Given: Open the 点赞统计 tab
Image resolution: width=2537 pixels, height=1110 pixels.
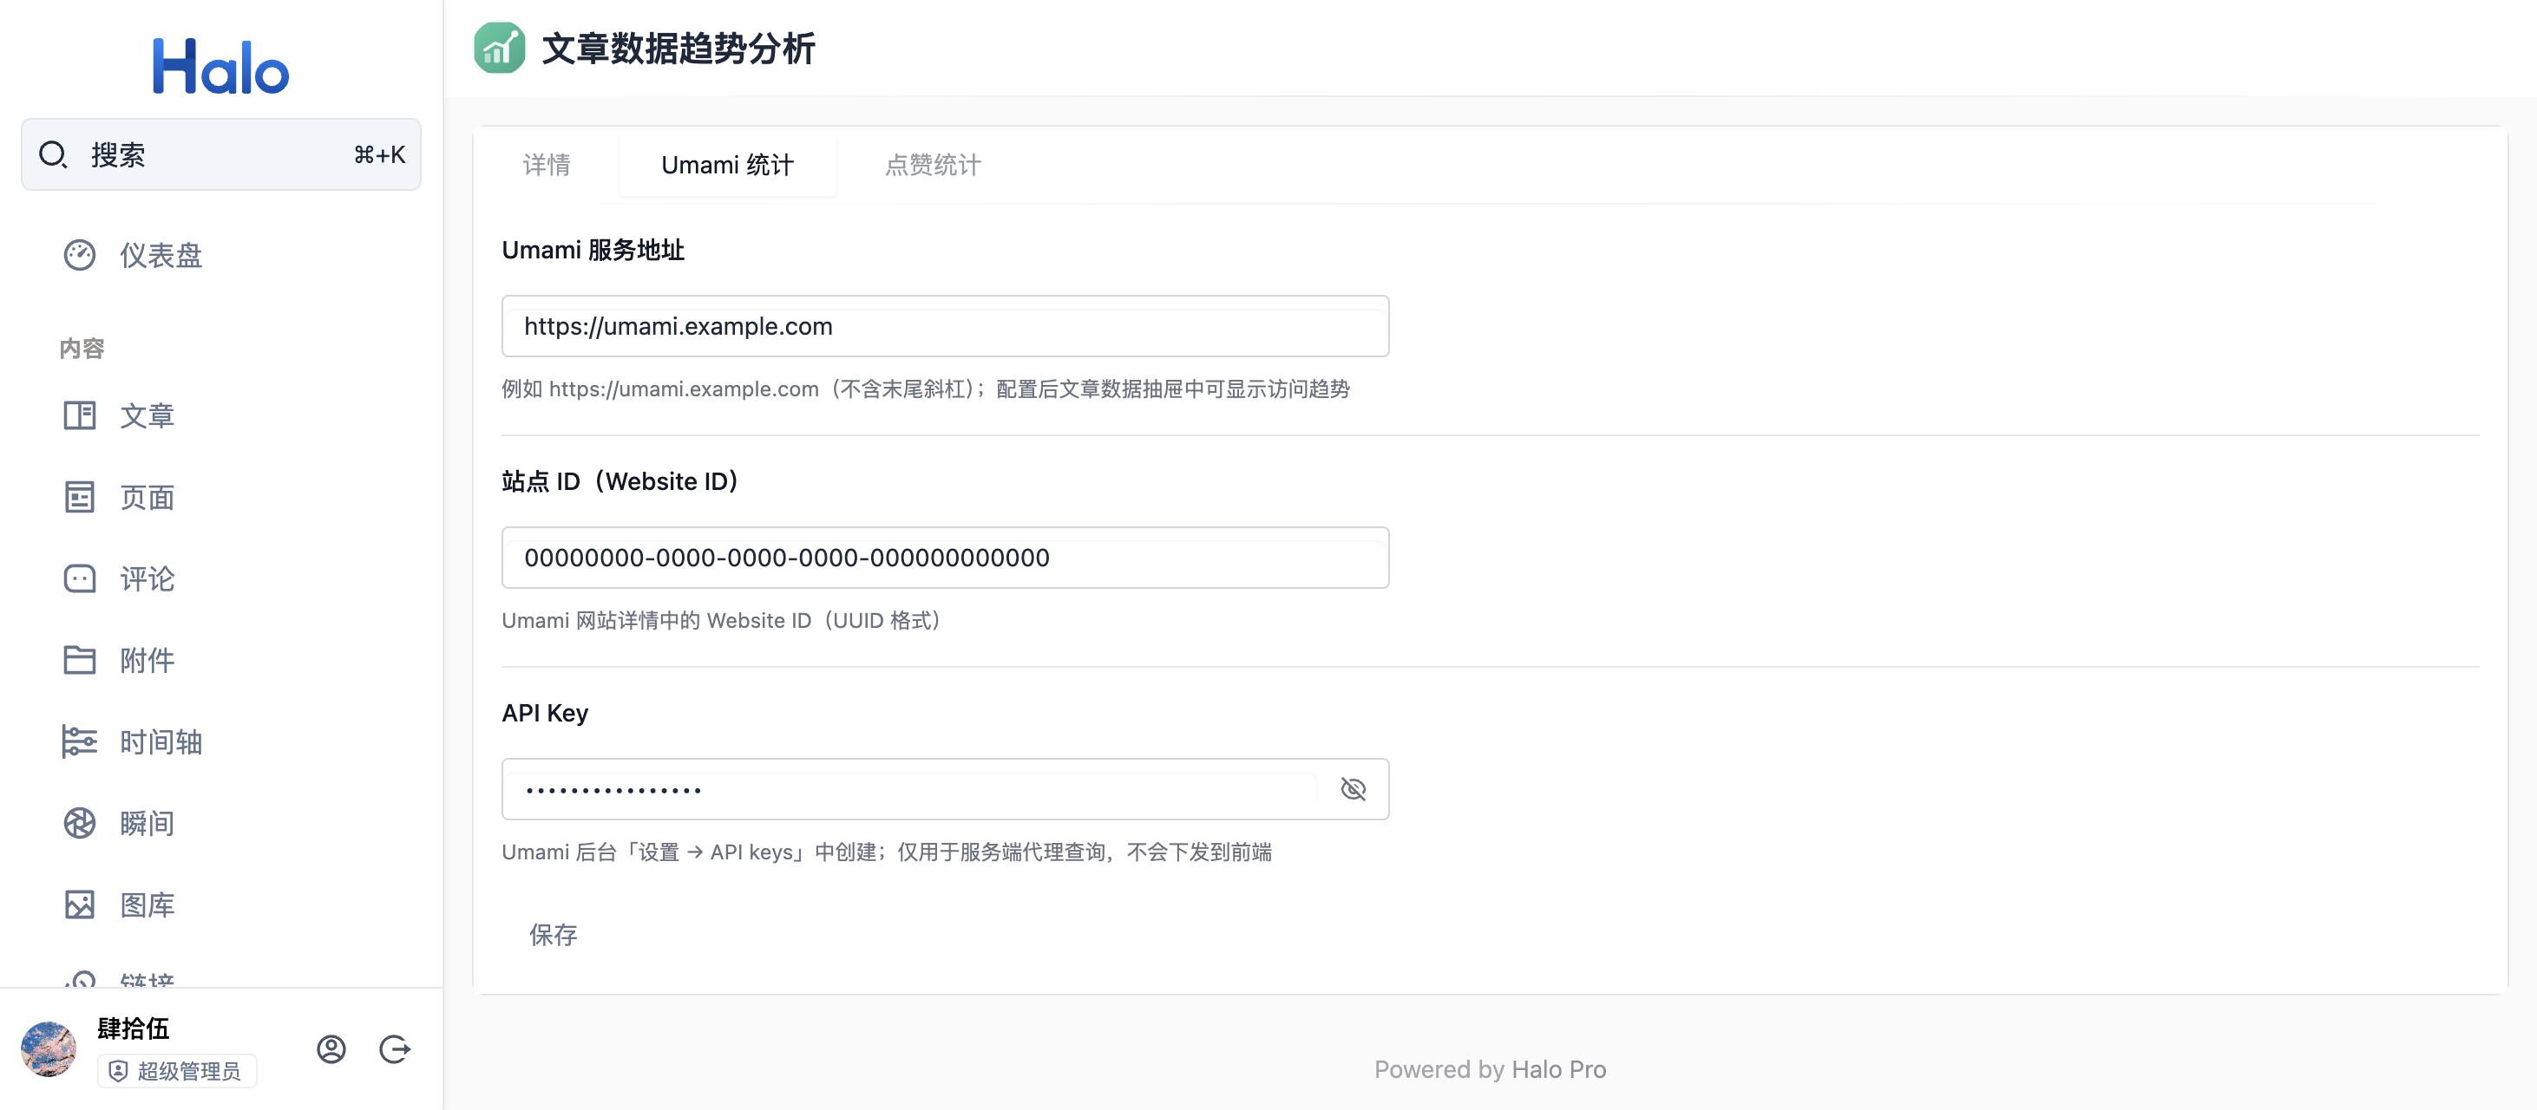Looking at the screenshot, I should pos(933,165).
